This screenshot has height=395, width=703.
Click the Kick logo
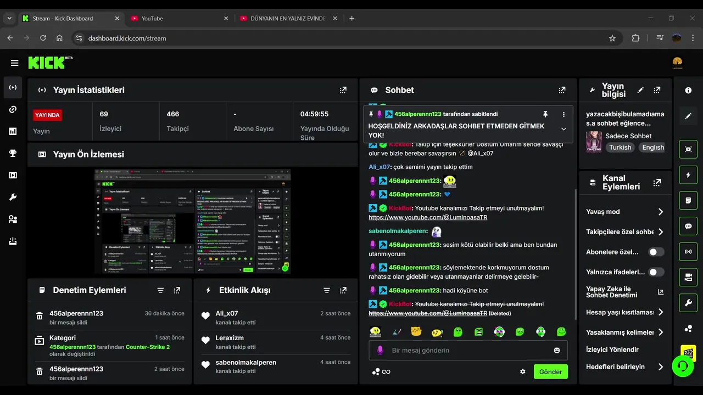50,63
